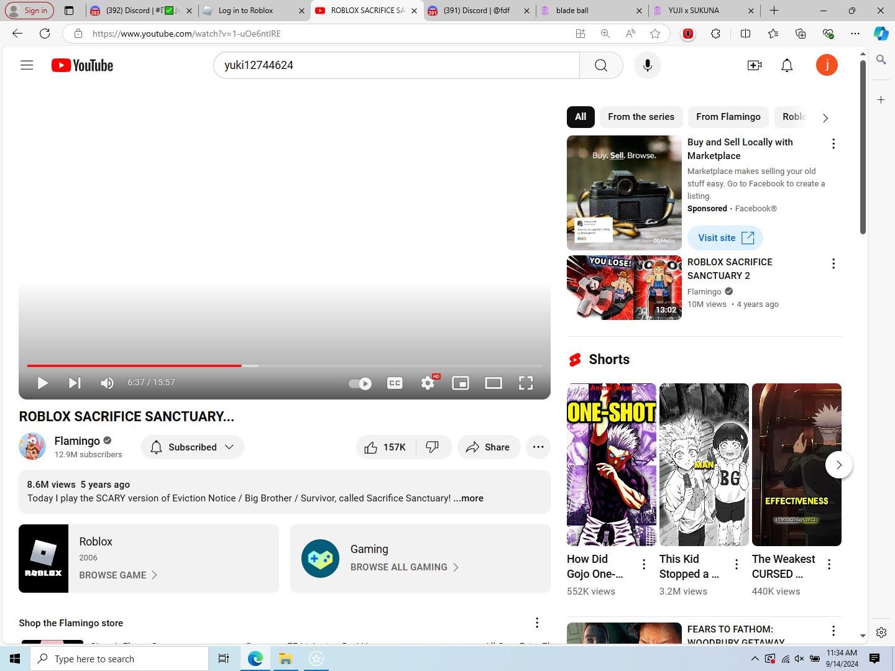Open the YouTube hamburger guide menu
This screenshot has width=895, height=671.
pos(27,65)
